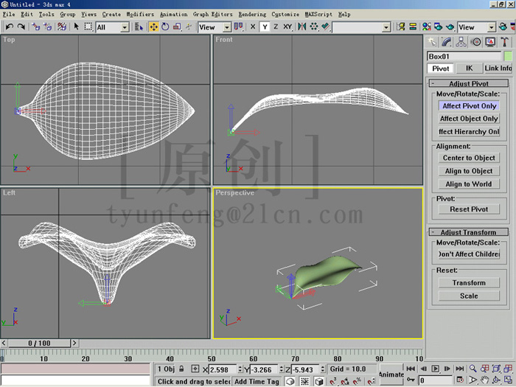
Task: Collapse the Adjust Transform rollout
Action: [x=469, y=232]
